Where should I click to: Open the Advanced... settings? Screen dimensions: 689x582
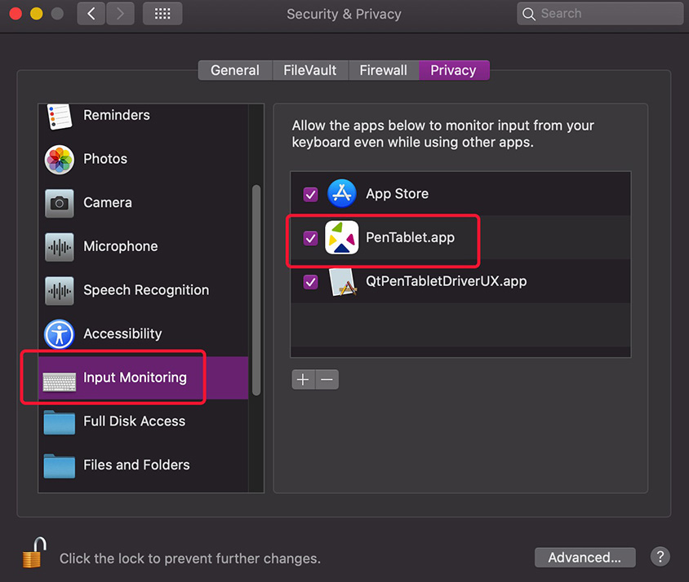click(x=585, y=558)
